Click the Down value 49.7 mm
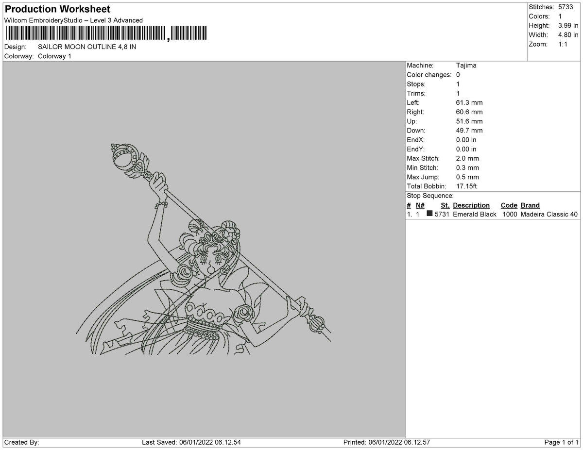Image resolution: width=583 pixels, height=450 pixels. 469,131
